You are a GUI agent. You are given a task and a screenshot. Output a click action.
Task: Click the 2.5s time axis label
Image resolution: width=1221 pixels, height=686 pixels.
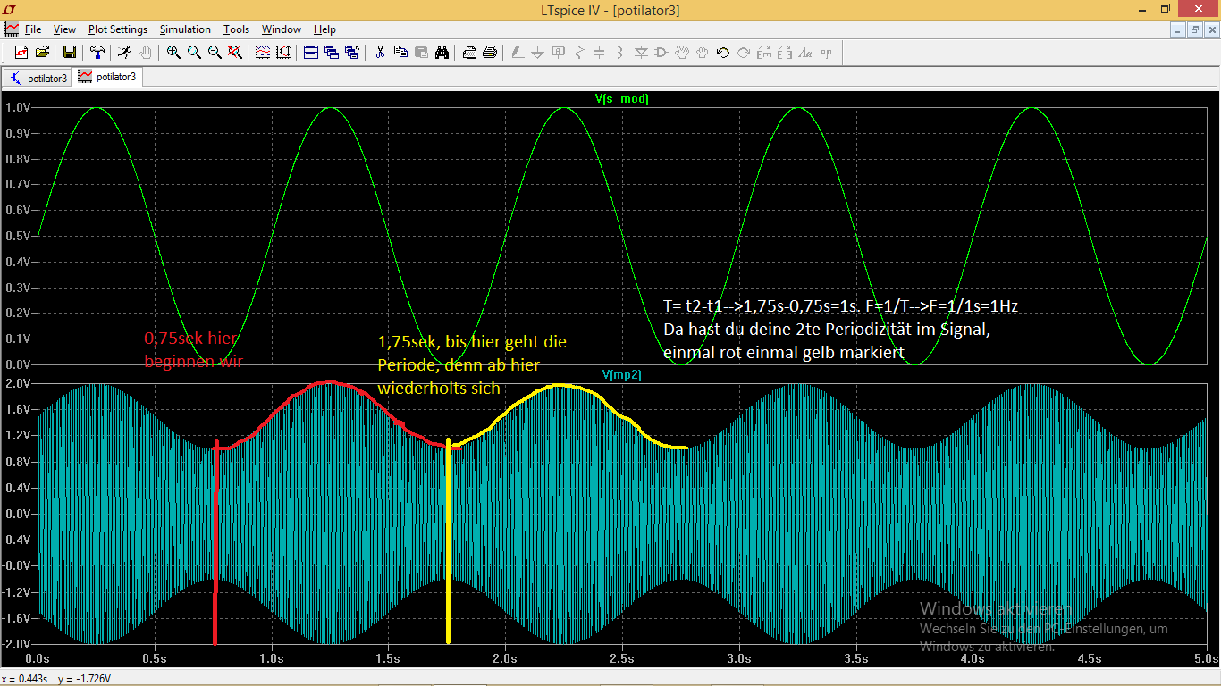621,659
